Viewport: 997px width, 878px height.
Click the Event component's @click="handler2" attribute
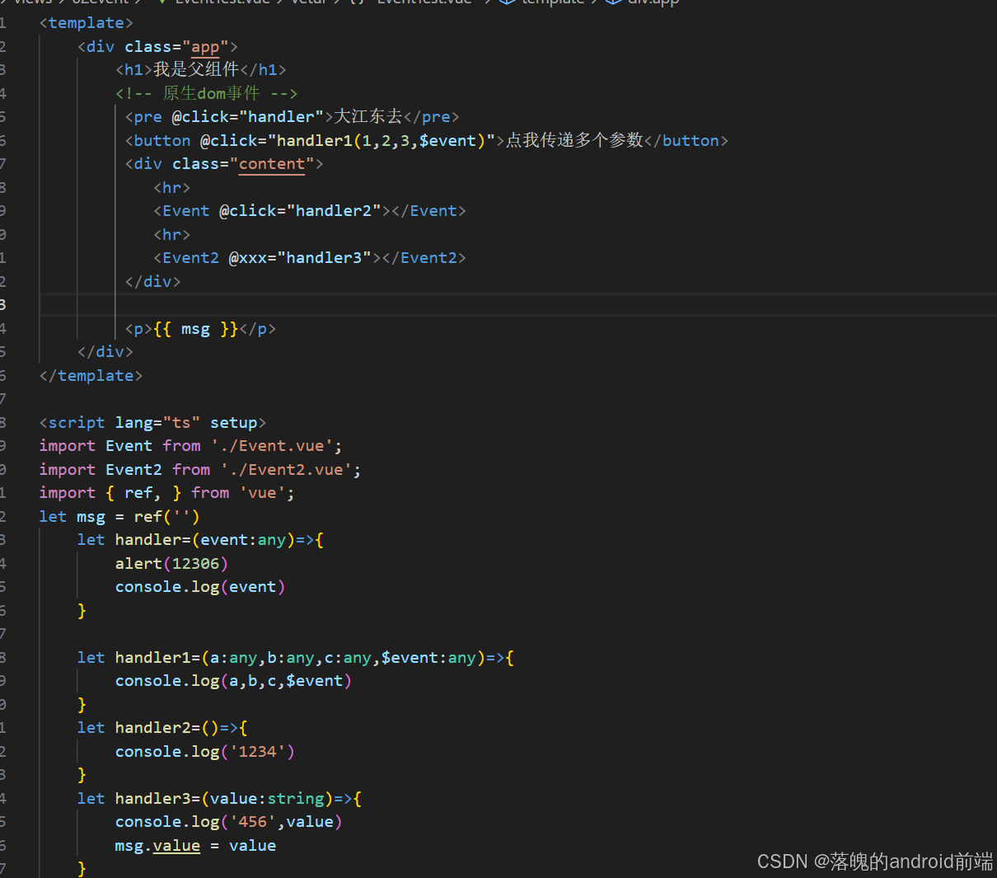point(300,211)
